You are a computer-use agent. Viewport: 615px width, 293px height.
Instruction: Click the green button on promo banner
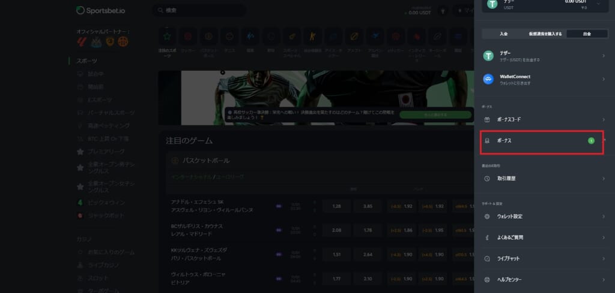[435, 114]
